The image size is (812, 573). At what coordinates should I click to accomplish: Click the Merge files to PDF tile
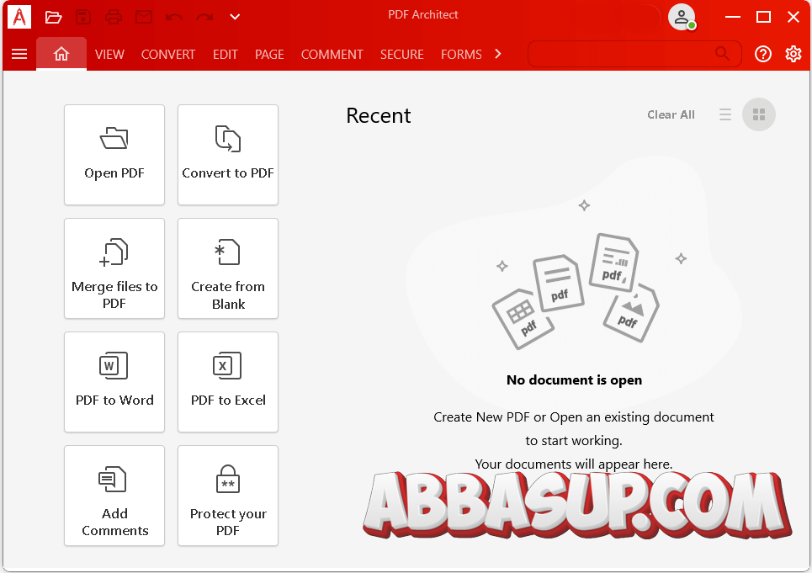tap(114, 268)
